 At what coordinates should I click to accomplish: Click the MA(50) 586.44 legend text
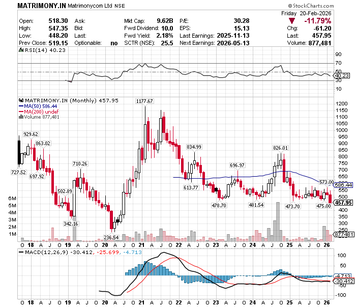(40, 106)
